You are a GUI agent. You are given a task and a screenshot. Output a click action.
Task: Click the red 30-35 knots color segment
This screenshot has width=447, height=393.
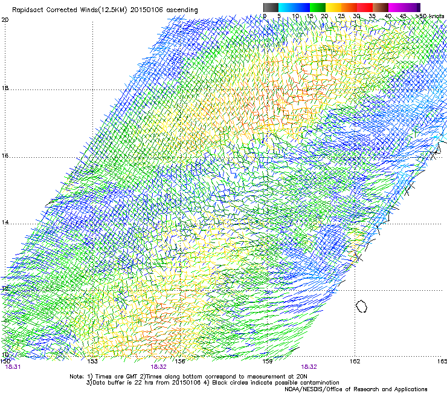click(365, 7)
